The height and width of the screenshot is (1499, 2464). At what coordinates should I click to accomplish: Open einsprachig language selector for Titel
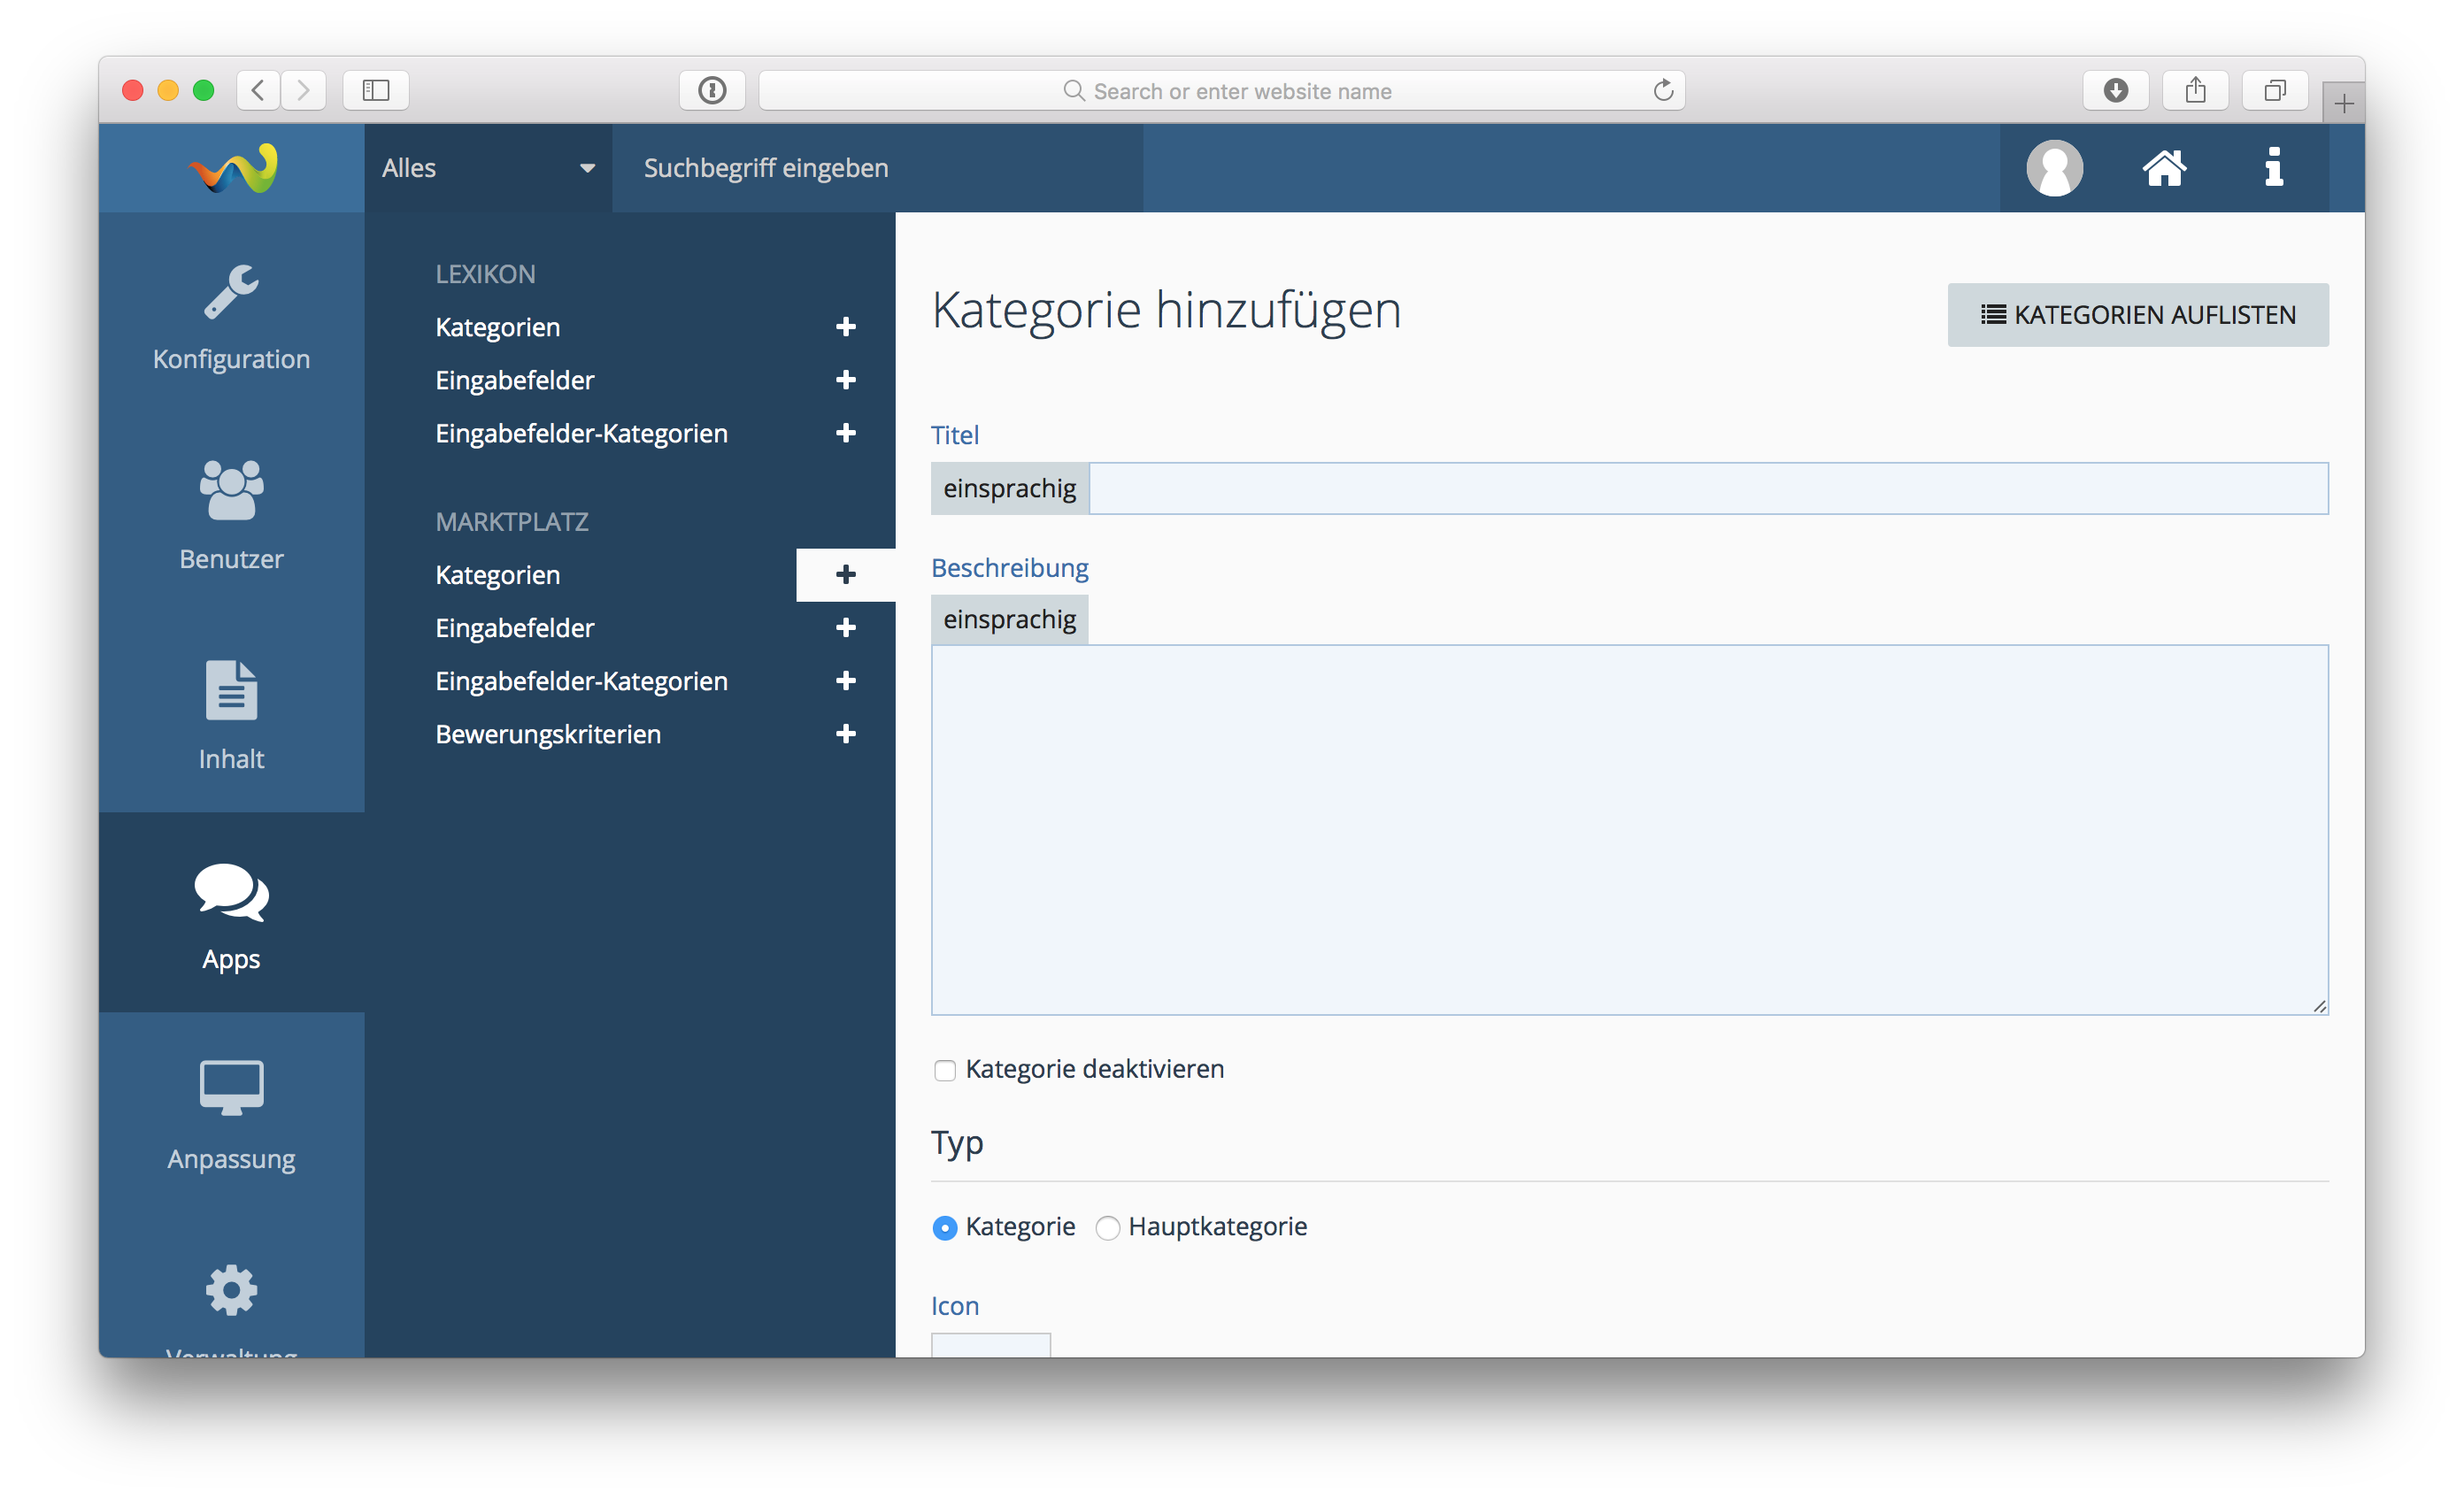(1009, 488)
